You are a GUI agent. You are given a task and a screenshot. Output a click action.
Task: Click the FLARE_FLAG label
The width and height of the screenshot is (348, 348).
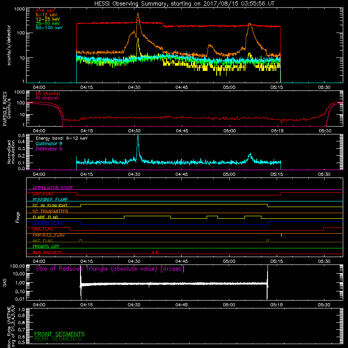coord(45,217)
